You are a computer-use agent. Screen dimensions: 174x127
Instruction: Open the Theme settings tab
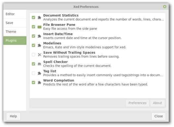tap(15, 32)
